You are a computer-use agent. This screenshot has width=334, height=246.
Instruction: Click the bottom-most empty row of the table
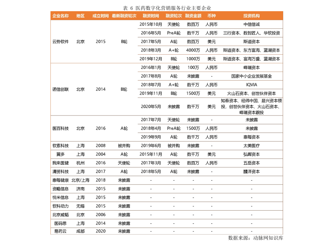click(x=167, y=231)
